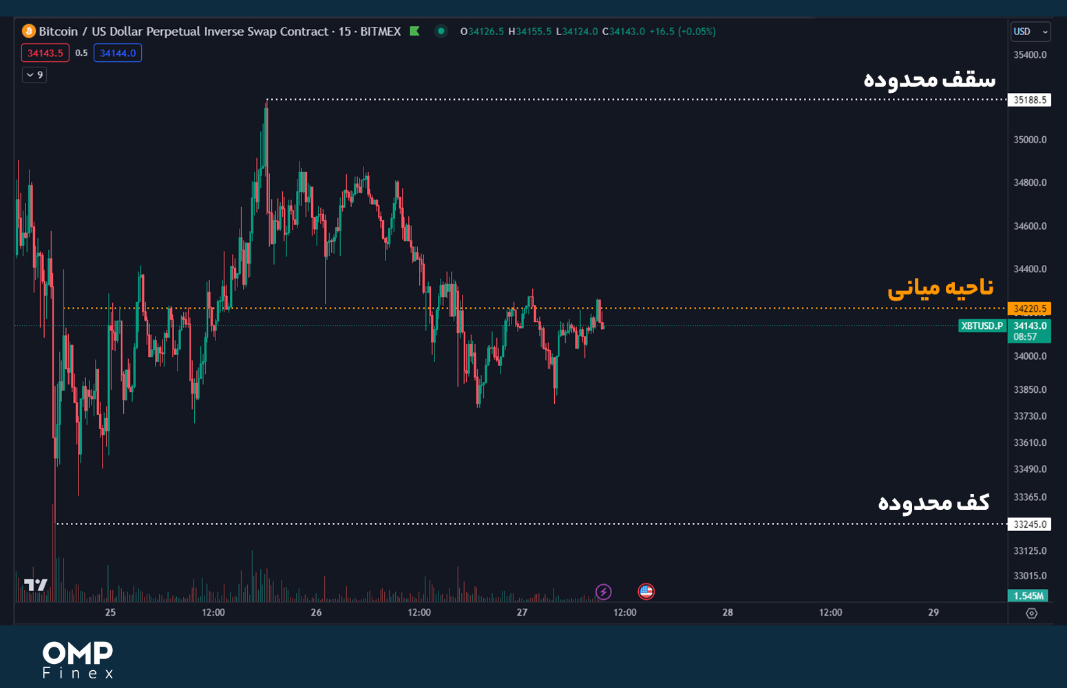Click the 35188.5 range top price label
The height and width of the screenshot is (688, 1067).
[1029, 100]
